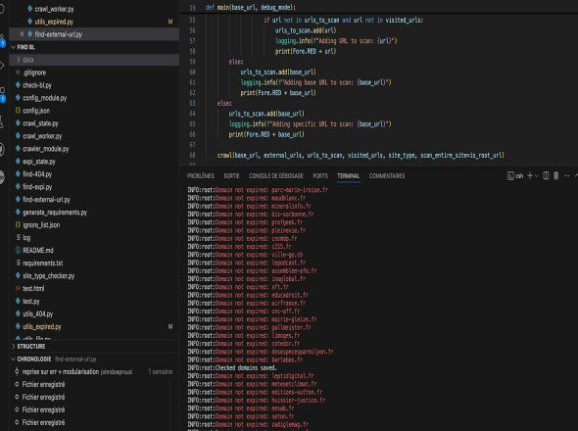The width and height of the screenshot is (578, 431).
Task: Click the braces icon of ignore_list.json
Action: [x=18, y=225]
